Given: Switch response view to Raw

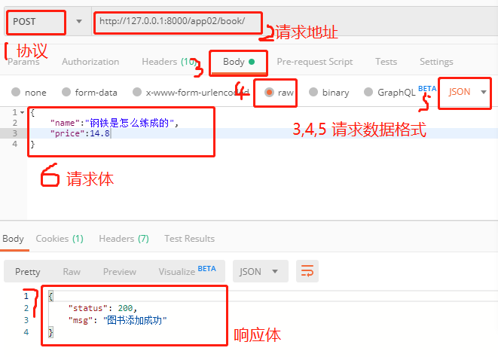Looking at the screenshot, I should tap(72, 271).
